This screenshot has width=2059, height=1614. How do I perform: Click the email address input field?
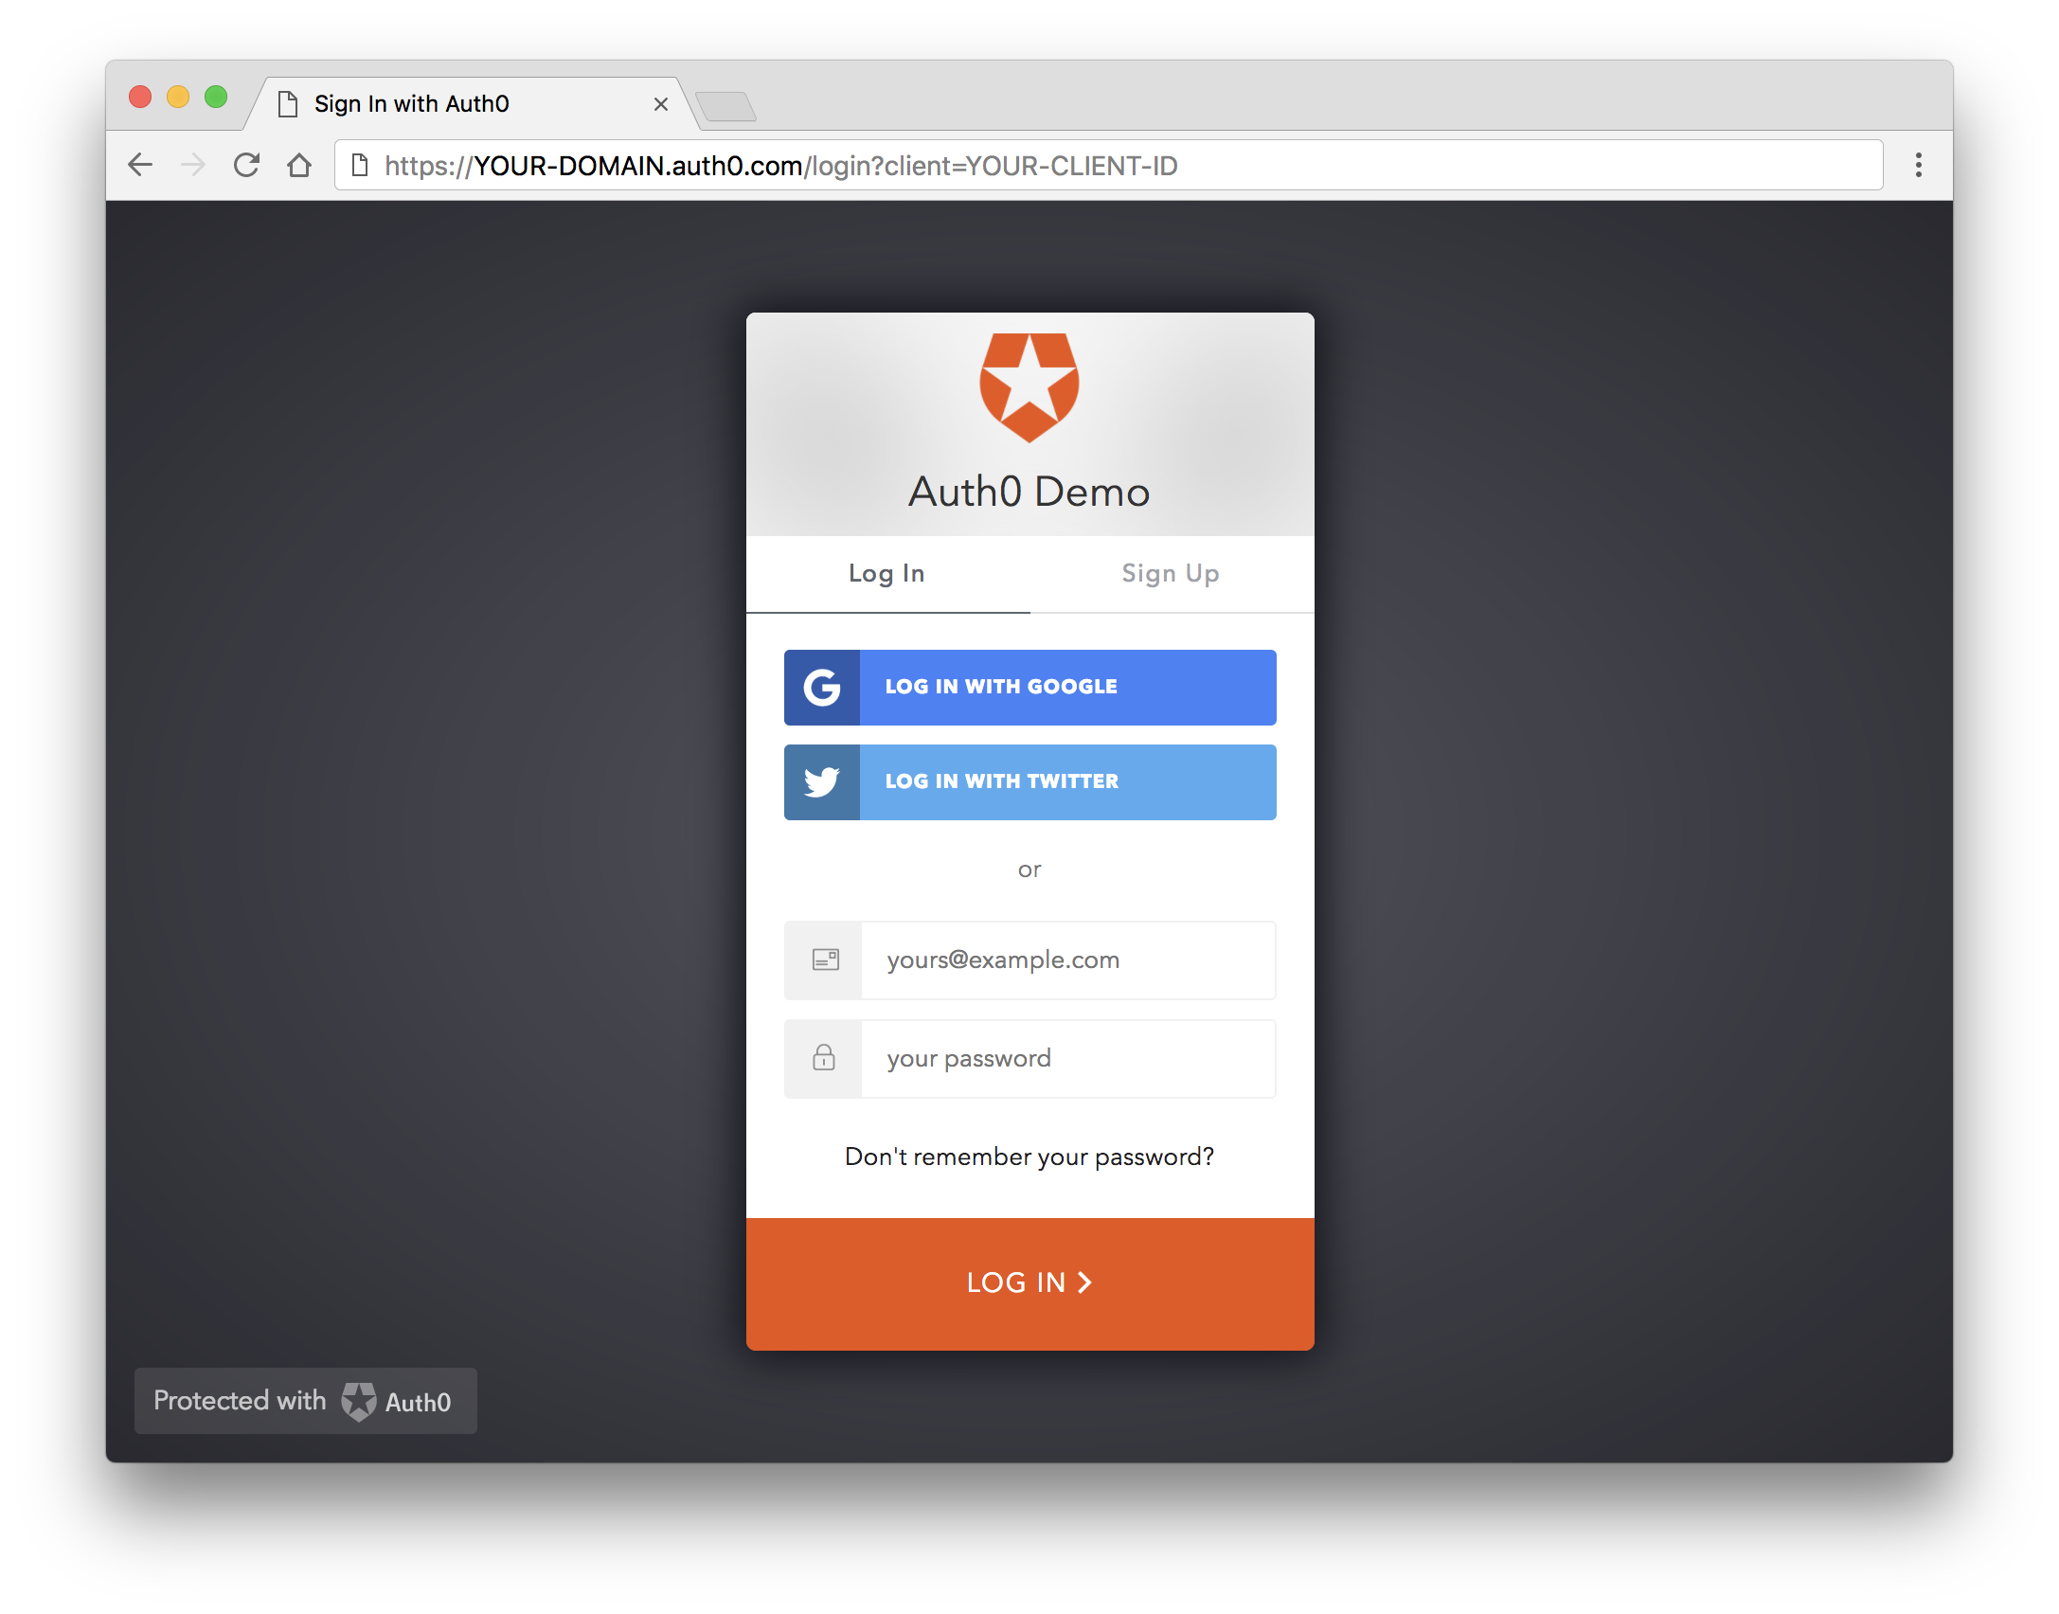[x=1031, y=959]
